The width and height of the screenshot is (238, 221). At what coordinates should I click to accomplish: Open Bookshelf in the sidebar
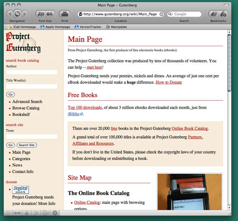21,114
